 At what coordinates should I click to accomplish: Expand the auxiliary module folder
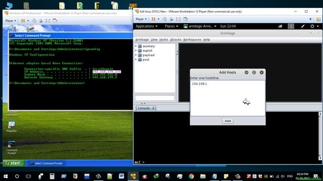[x=136, y=46]
